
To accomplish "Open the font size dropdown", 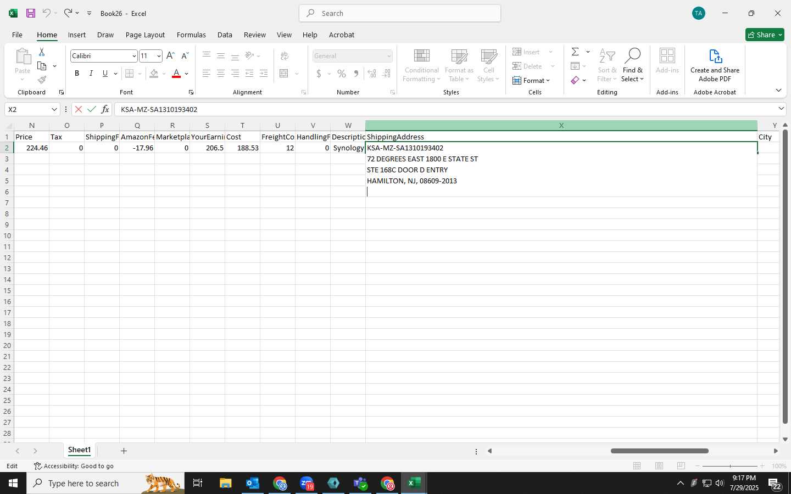I will 159,56.
